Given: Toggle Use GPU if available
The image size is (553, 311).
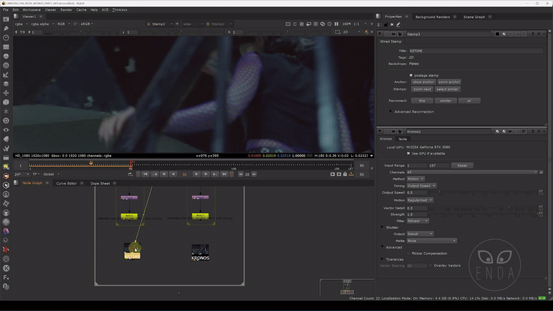Looking at the screenshot, I should tap(409, 153).
